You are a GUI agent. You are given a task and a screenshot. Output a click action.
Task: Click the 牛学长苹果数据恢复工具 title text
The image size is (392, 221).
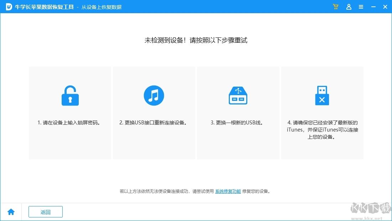[x=44, y=6]
